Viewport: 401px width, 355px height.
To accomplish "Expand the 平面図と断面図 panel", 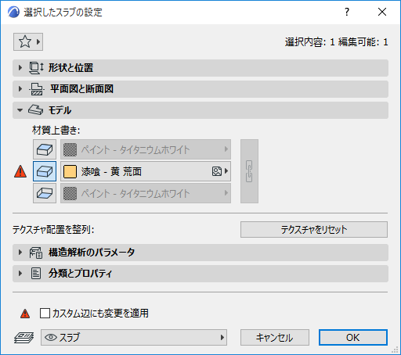I will (x=200, y=89).
